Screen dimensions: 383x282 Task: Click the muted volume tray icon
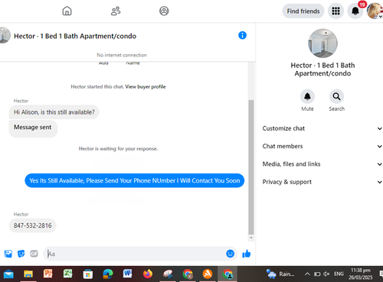click(x=326, y=274)
